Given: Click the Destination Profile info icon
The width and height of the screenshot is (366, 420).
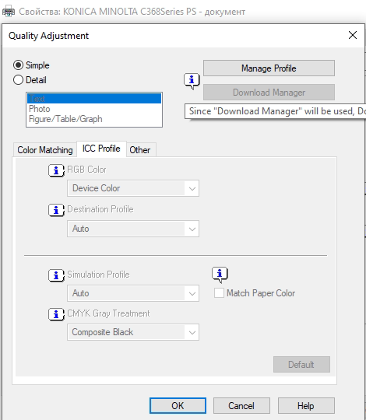Looking at the screenshot, I should point(56,210).
